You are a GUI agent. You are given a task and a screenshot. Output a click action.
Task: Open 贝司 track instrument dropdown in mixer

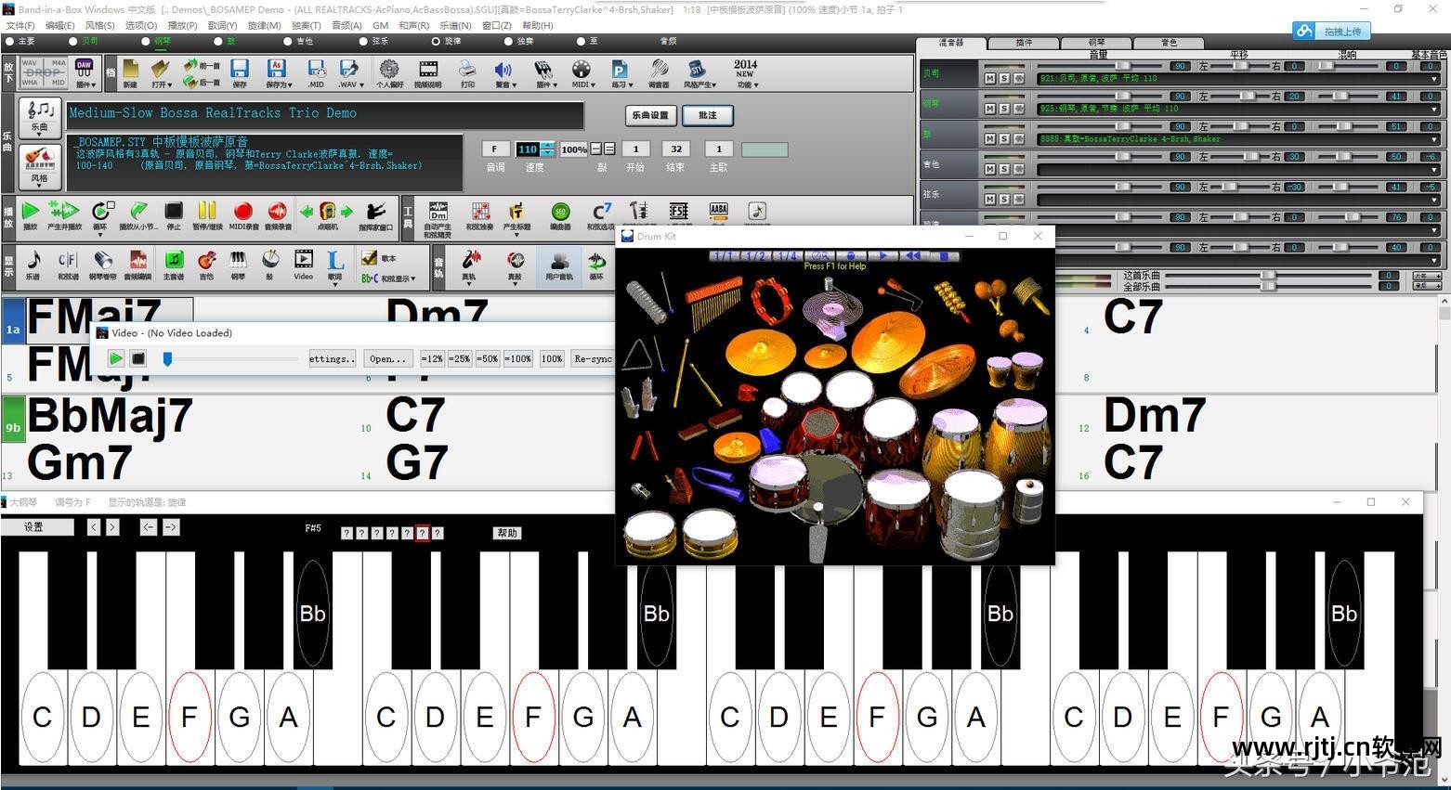click(x=1435, y=80)
